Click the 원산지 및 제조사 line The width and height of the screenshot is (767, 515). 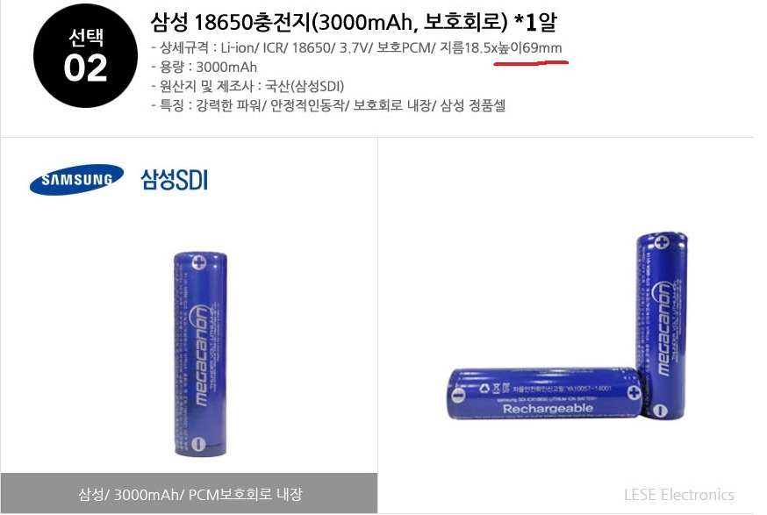coord(248,86)
